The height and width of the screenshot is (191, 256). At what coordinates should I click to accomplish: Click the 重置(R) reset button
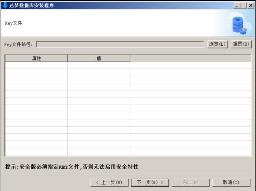pos(241,44)
